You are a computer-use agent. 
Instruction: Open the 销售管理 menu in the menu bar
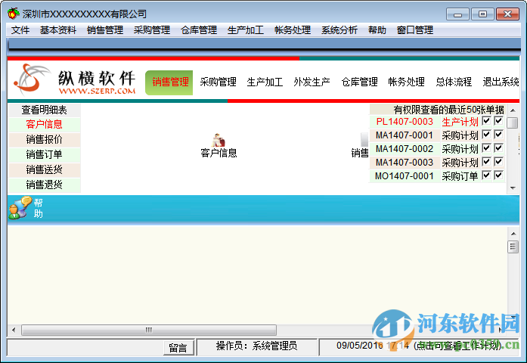pyautogui.click(x=105, y=30)
